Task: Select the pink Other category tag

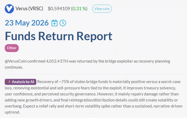Action: pos(12,48)
